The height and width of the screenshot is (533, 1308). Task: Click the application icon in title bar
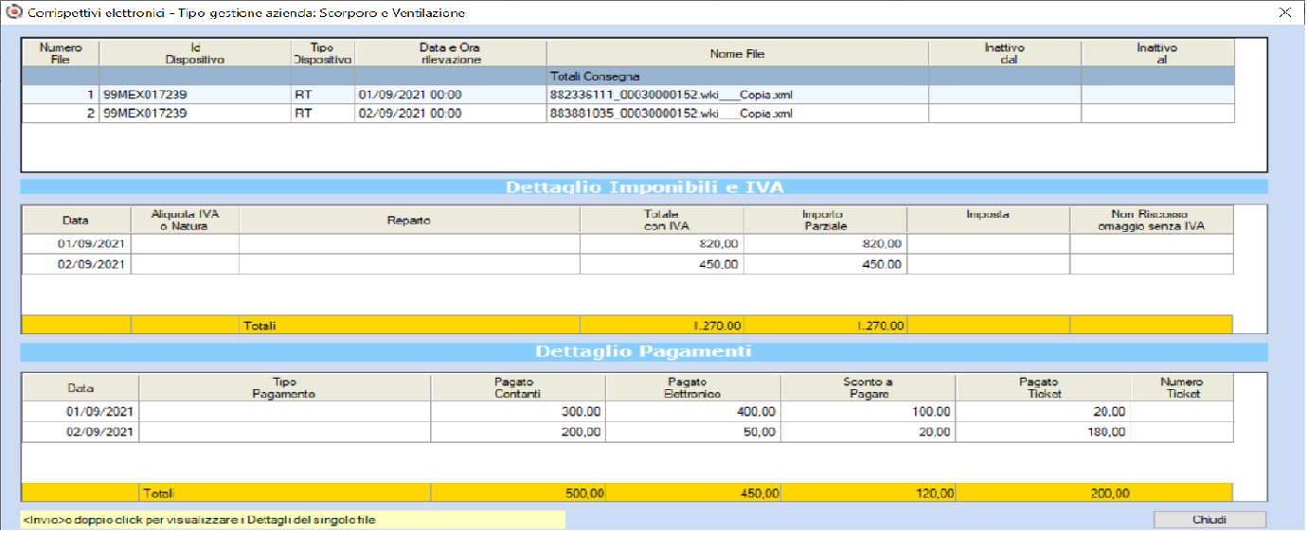tap(12, 13)
